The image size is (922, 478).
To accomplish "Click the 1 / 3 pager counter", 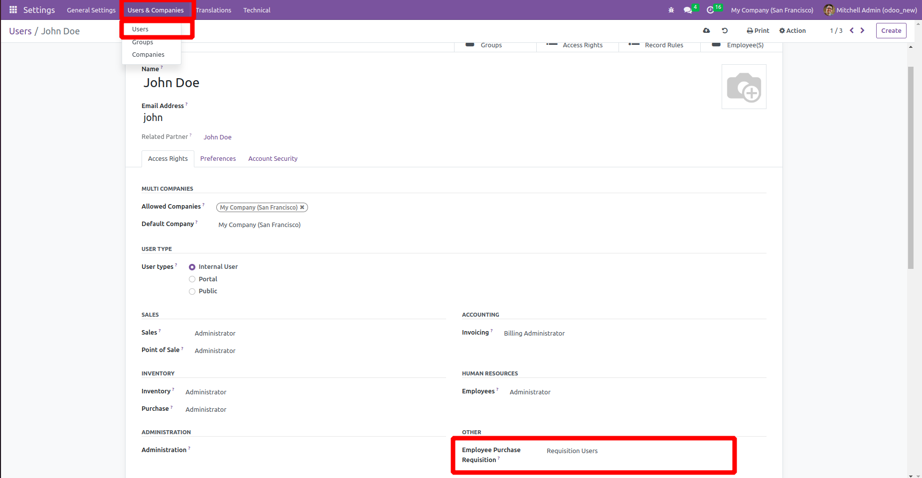I will click(836, 30).
